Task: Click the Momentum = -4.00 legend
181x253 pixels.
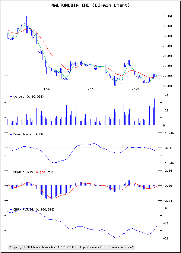Action: [x=26, y=134]
